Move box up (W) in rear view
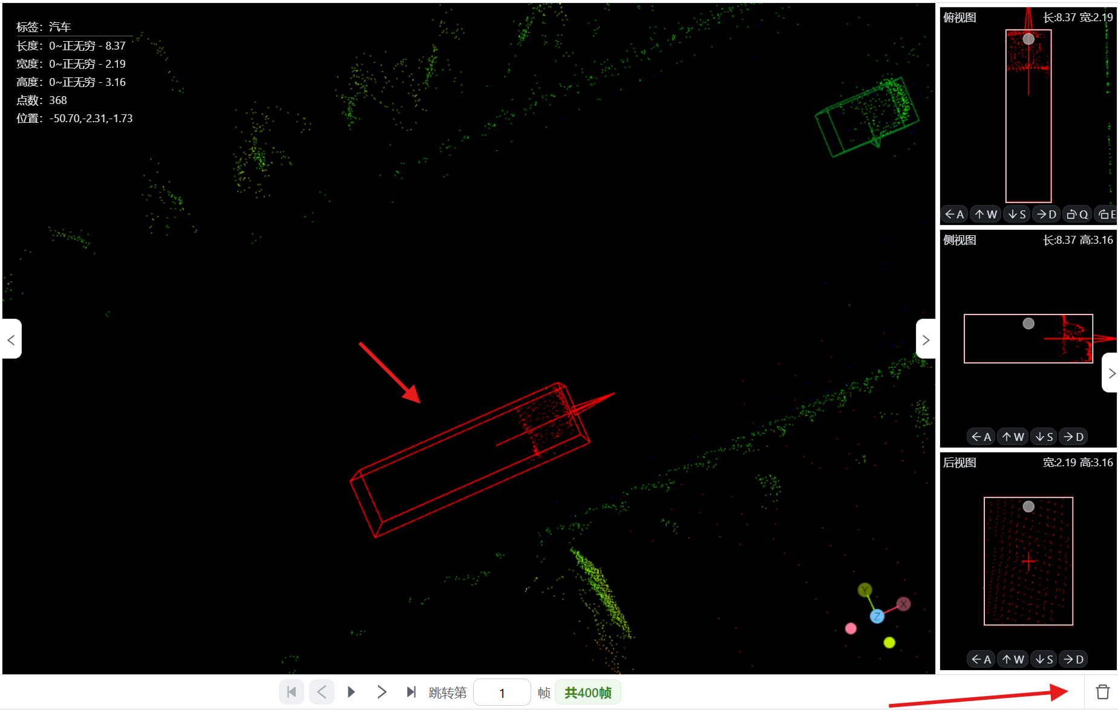This screenshot has width=1118, height=710. click(1013, 659)
